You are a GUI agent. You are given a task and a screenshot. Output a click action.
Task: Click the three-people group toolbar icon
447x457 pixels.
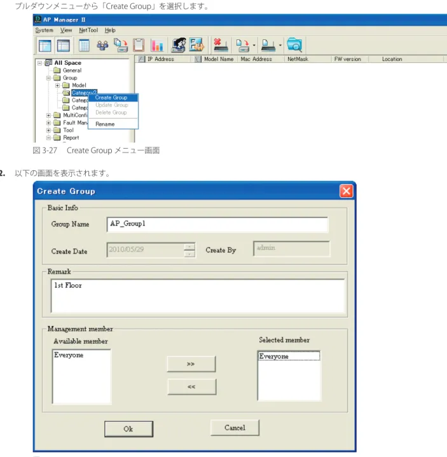pyautogui.click(x=102, y=46)
